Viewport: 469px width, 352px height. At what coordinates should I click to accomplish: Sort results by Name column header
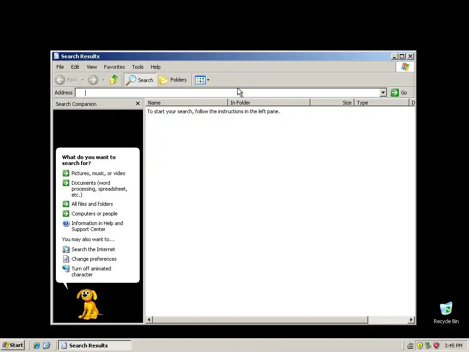[187, 103]
